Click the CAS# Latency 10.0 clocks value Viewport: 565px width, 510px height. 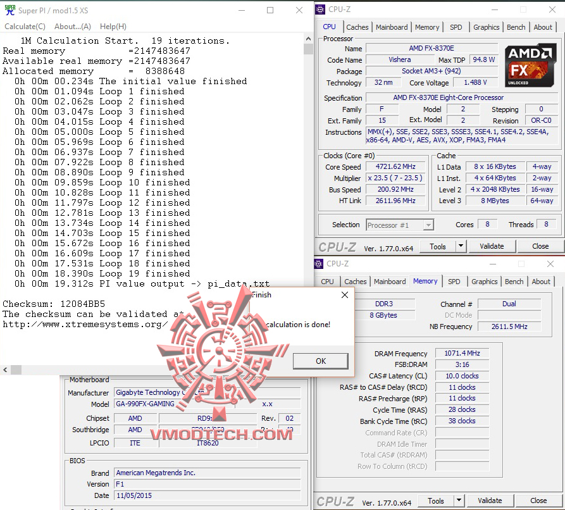[x=462, y=376]
